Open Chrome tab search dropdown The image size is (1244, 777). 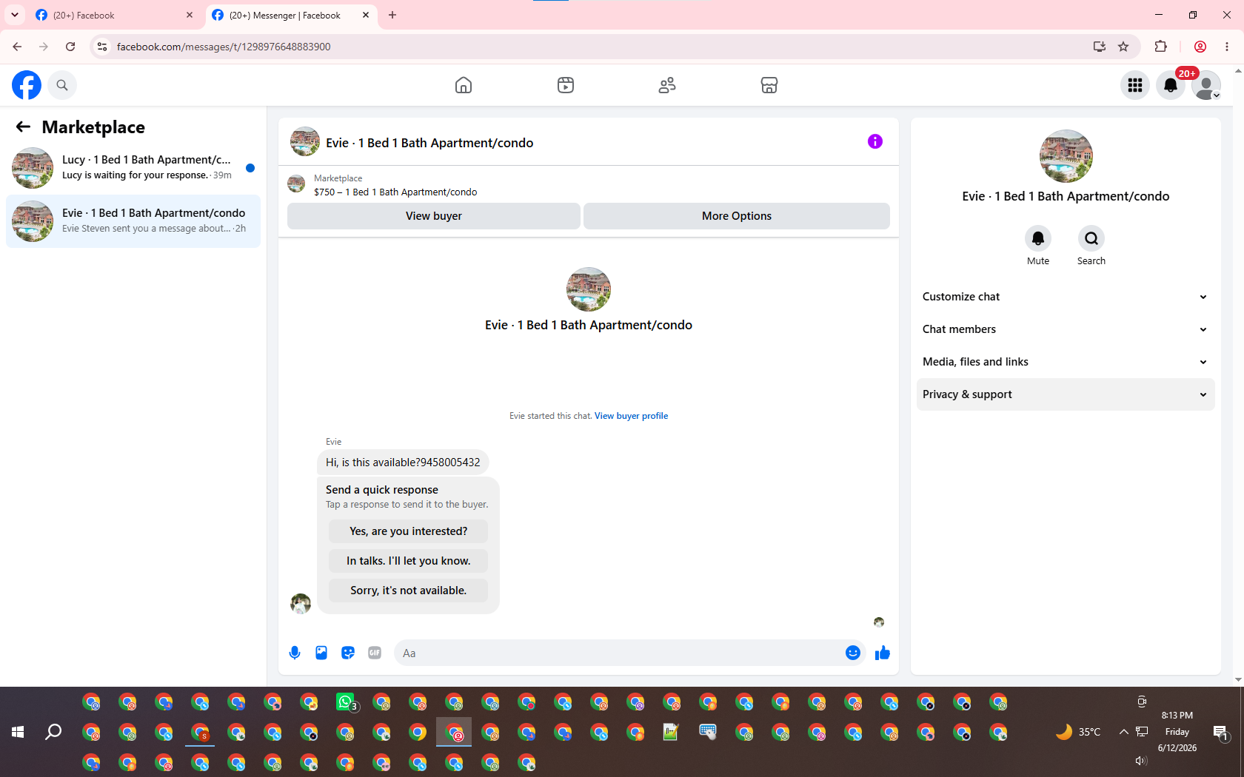pyautogui.click(x=15, y=15)
